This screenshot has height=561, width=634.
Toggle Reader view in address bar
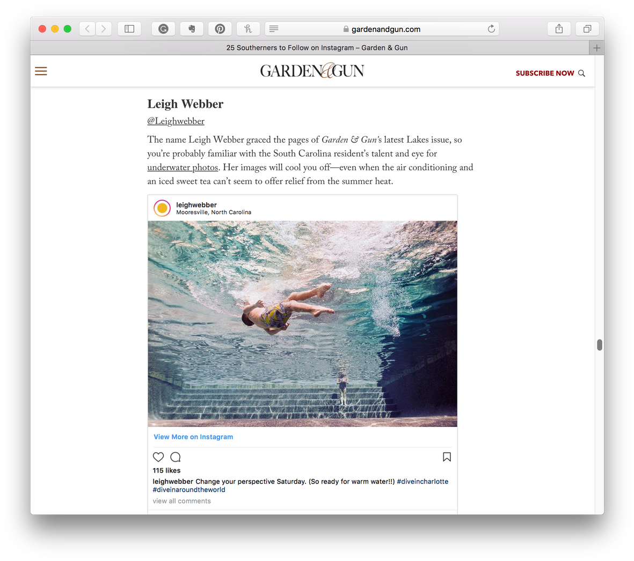tap(274, 29)
